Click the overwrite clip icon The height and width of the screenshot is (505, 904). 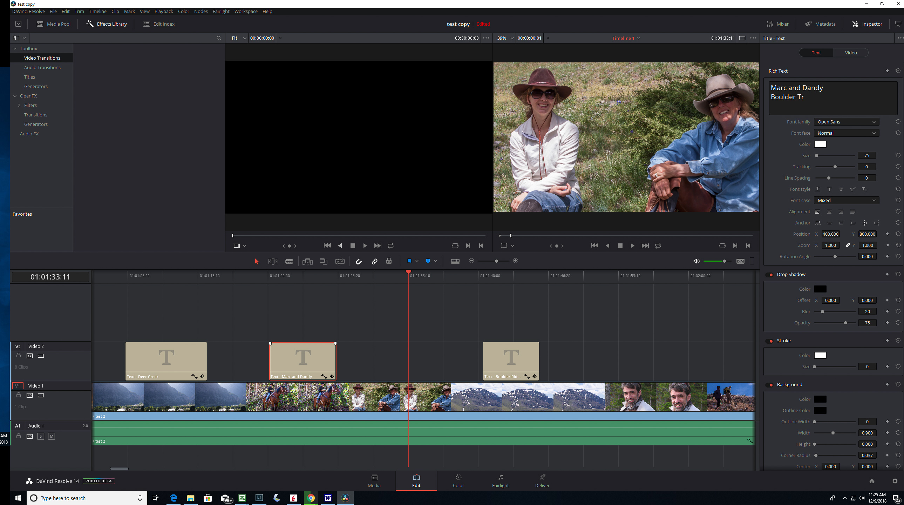[324, 261]
